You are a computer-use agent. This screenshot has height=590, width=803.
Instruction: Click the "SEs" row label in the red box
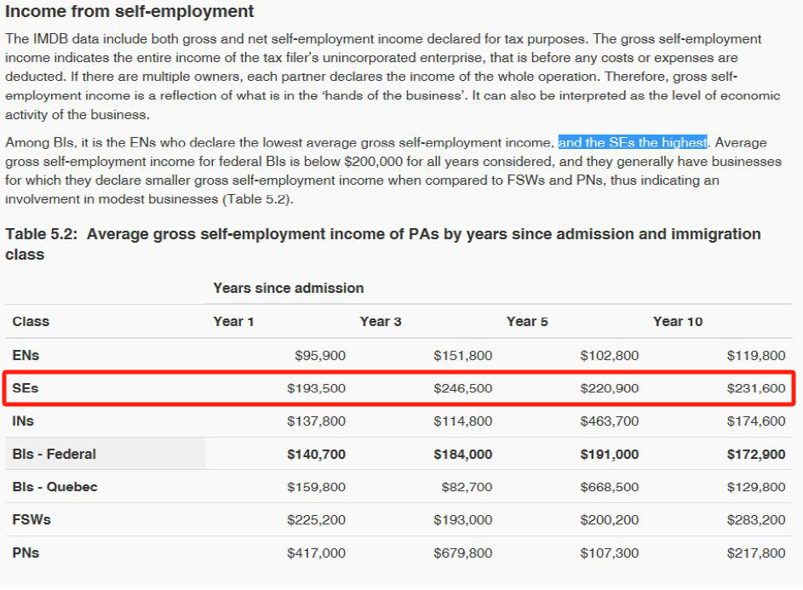tap(26, 388)
